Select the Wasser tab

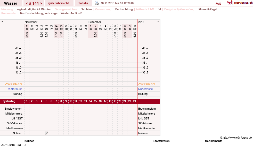tap(11, 3)
